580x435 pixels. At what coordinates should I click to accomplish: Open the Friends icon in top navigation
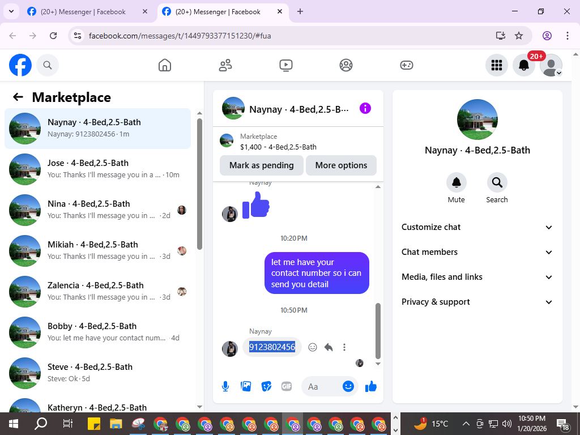pyautogui.click(x=225, y=65)
